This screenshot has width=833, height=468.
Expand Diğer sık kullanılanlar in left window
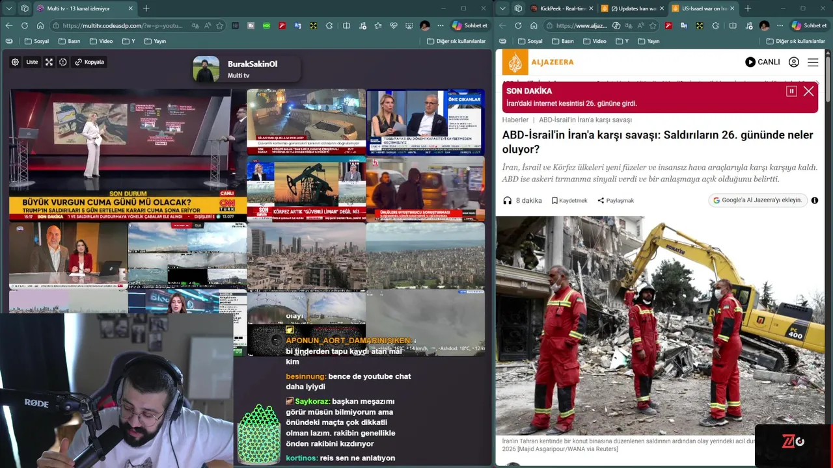coord(456,41)
